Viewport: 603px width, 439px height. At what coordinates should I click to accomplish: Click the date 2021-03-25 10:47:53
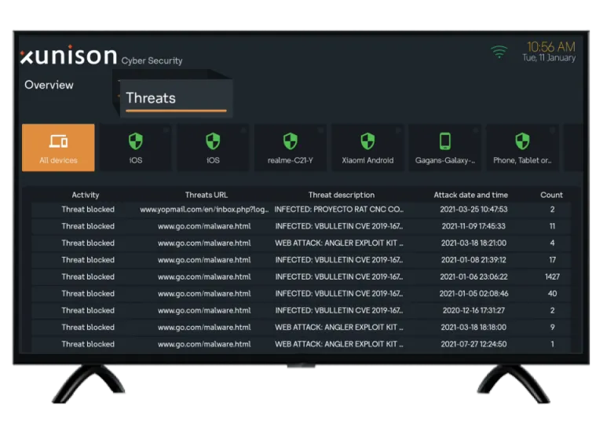[473, 210]
